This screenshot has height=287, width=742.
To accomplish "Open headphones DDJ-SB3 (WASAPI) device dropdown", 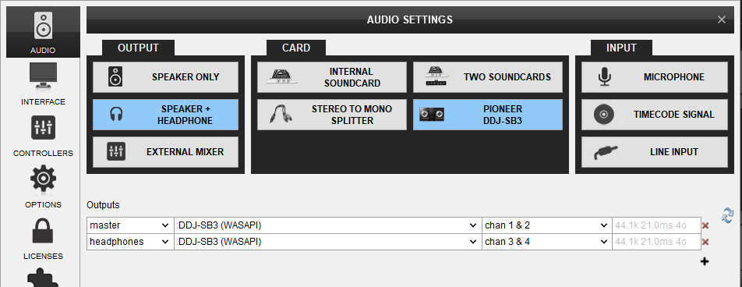I will (327, 242).
